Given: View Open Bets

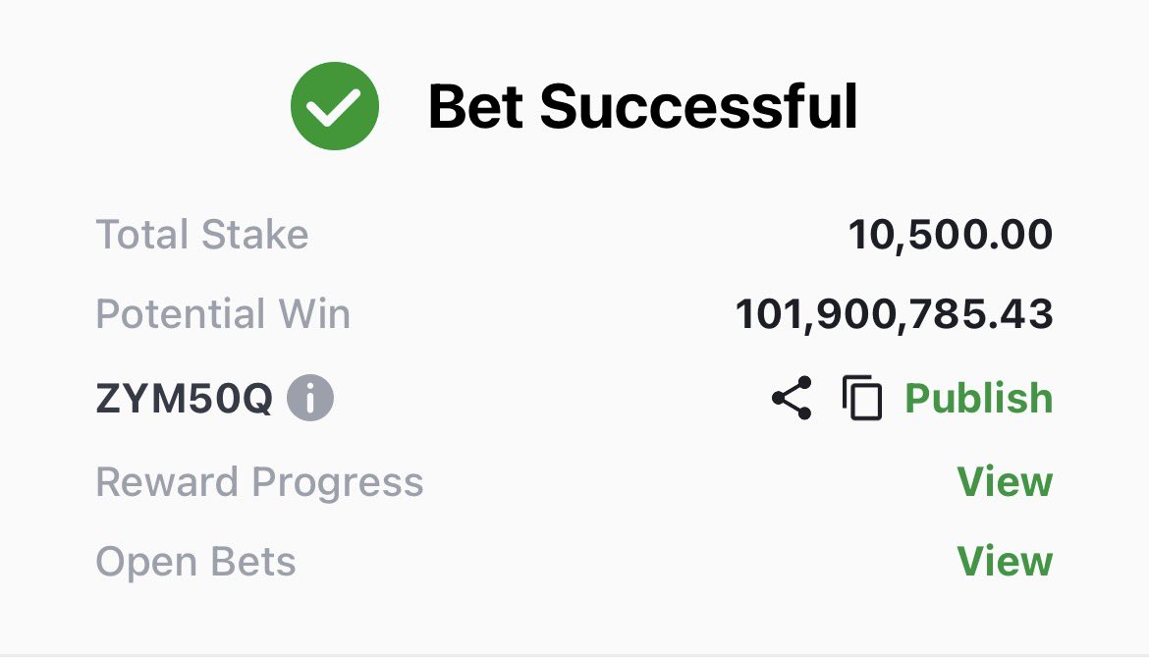Looking at the screenshot, I should coord(1005,562).
